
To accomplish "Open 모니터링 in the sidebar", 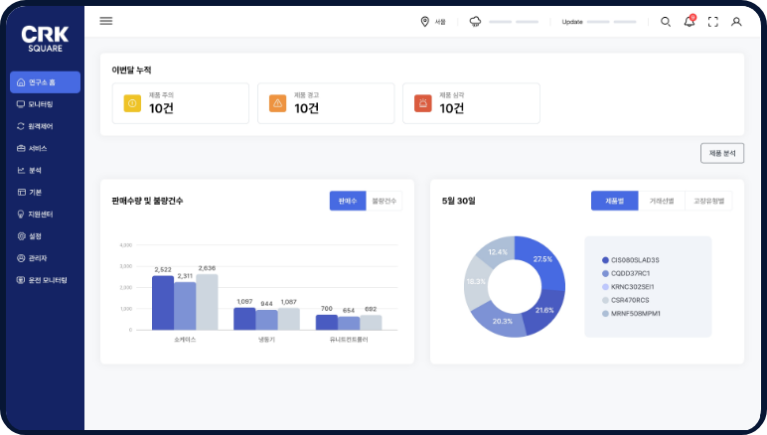I will tap(42, 104).
